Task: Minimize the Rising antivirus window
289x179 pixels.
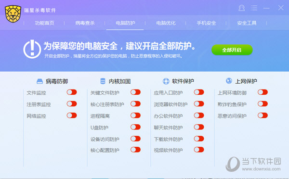Action: (x=266, y=8)
